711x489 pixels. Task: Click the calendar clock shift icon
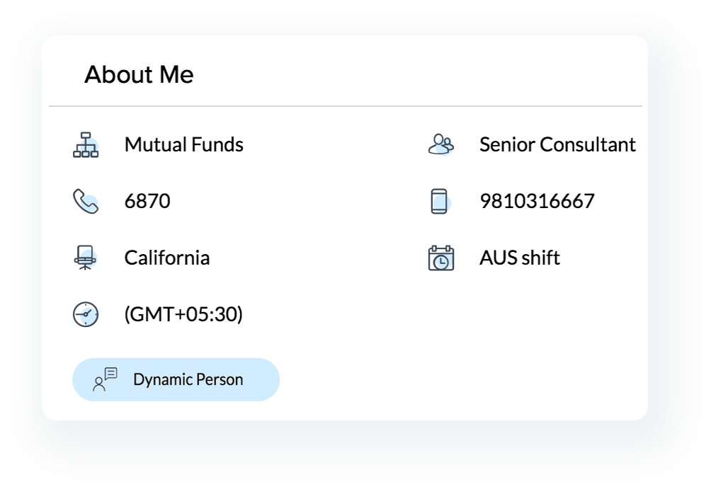click(440, 258)
